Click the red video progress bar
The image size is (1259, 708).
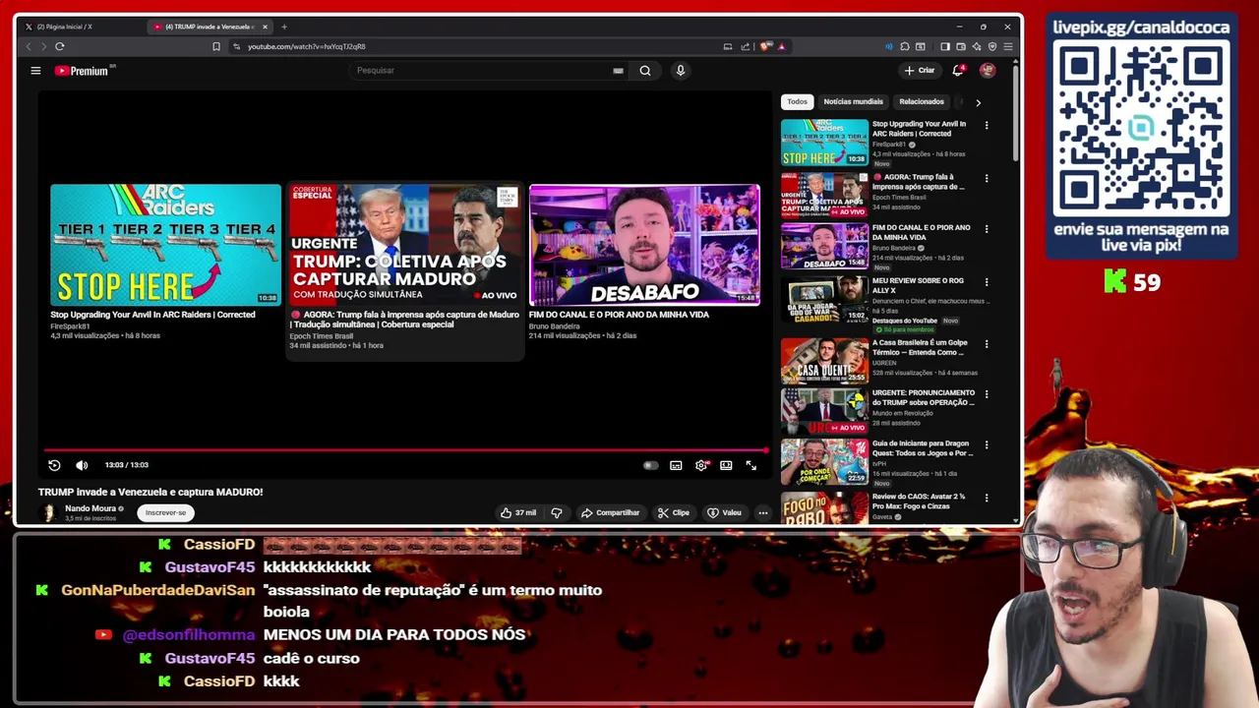coord(405,450)
